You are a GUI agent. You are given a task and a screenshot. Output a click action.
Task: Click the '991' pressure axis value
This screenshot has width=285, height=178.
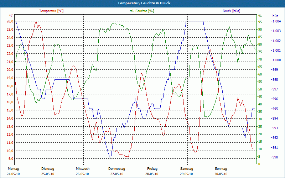click(x=275, y=147)
